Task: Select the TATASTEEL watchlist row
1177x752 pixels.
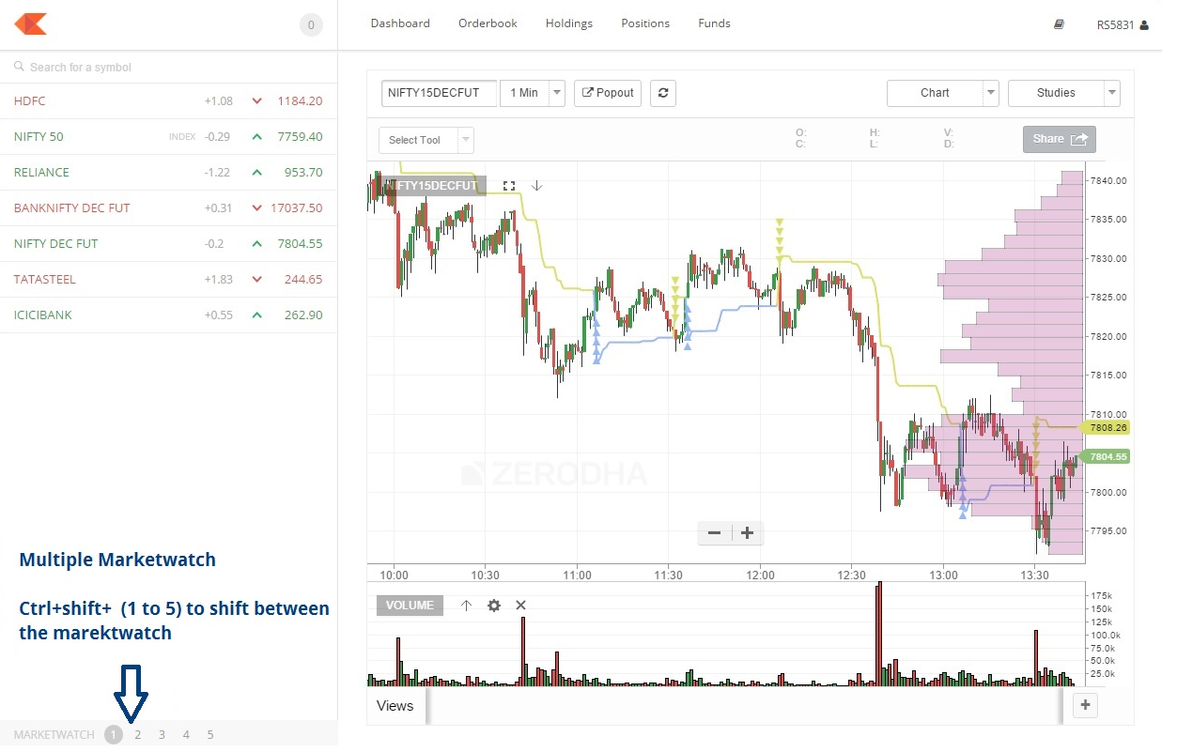Action: (169, 280)
